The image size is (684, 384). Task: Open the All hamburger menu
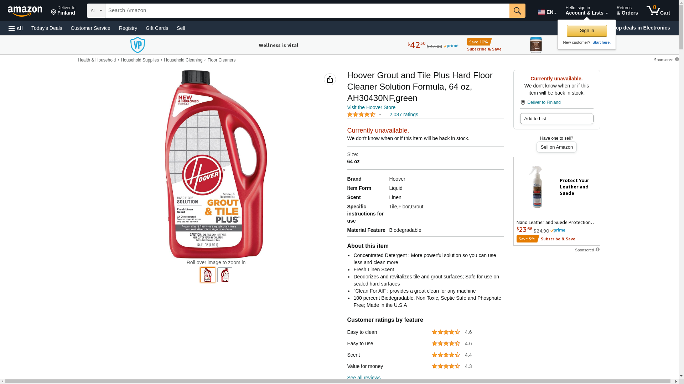pos(16,28)
